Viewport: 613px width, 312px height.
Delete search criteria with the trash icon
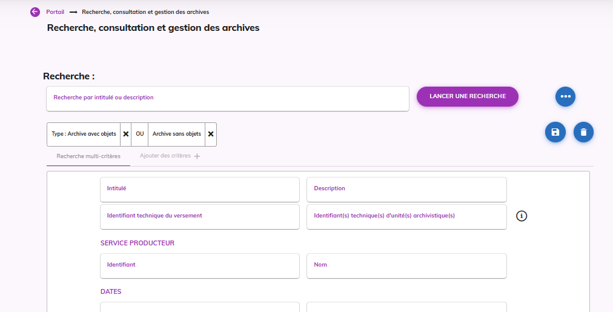click(x=583, y=132)
